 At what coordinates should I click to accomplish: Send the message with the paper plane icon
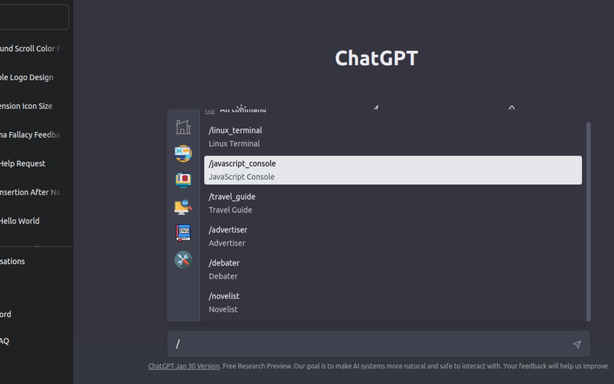[x=577, y=344]
